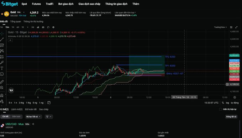Viewport: 242px width, 138px height.
Task: Activate the zoom in tool
Action: [x=2, y=87]
